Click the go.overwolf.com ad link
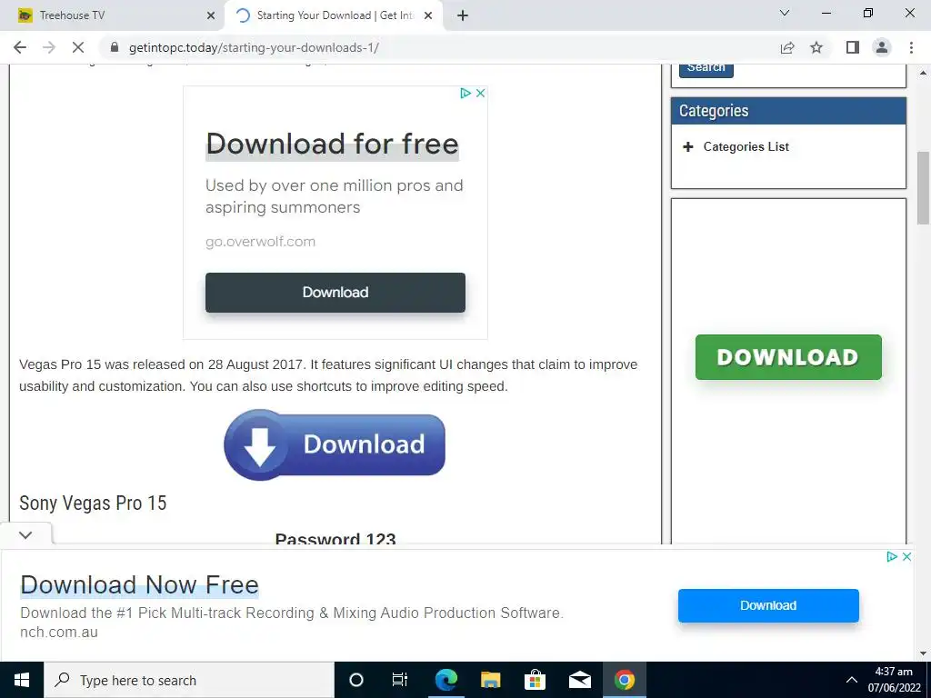Image resolution: width=931 pixels, height=698 pixels. (260, 242)
